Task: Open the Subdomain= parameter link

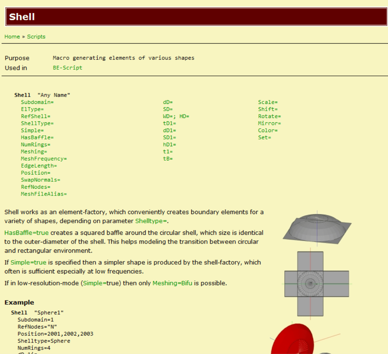Action: [37, 102]
